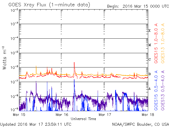
Task: Click the Watts m-2 y-axis title
Action: 4,58
